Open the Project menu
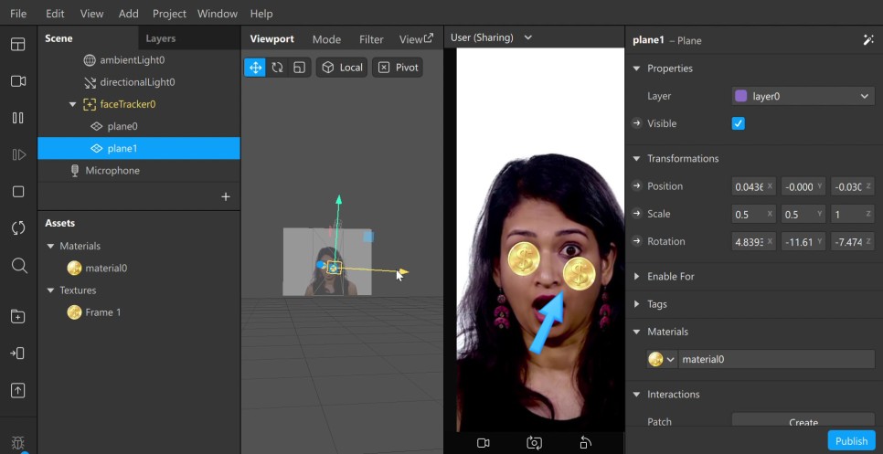 tap(169, 14)
